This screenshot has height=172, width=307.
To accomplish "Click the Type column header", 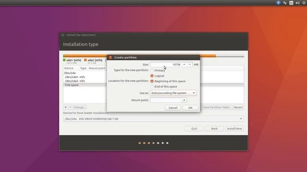I will (83, 68).
